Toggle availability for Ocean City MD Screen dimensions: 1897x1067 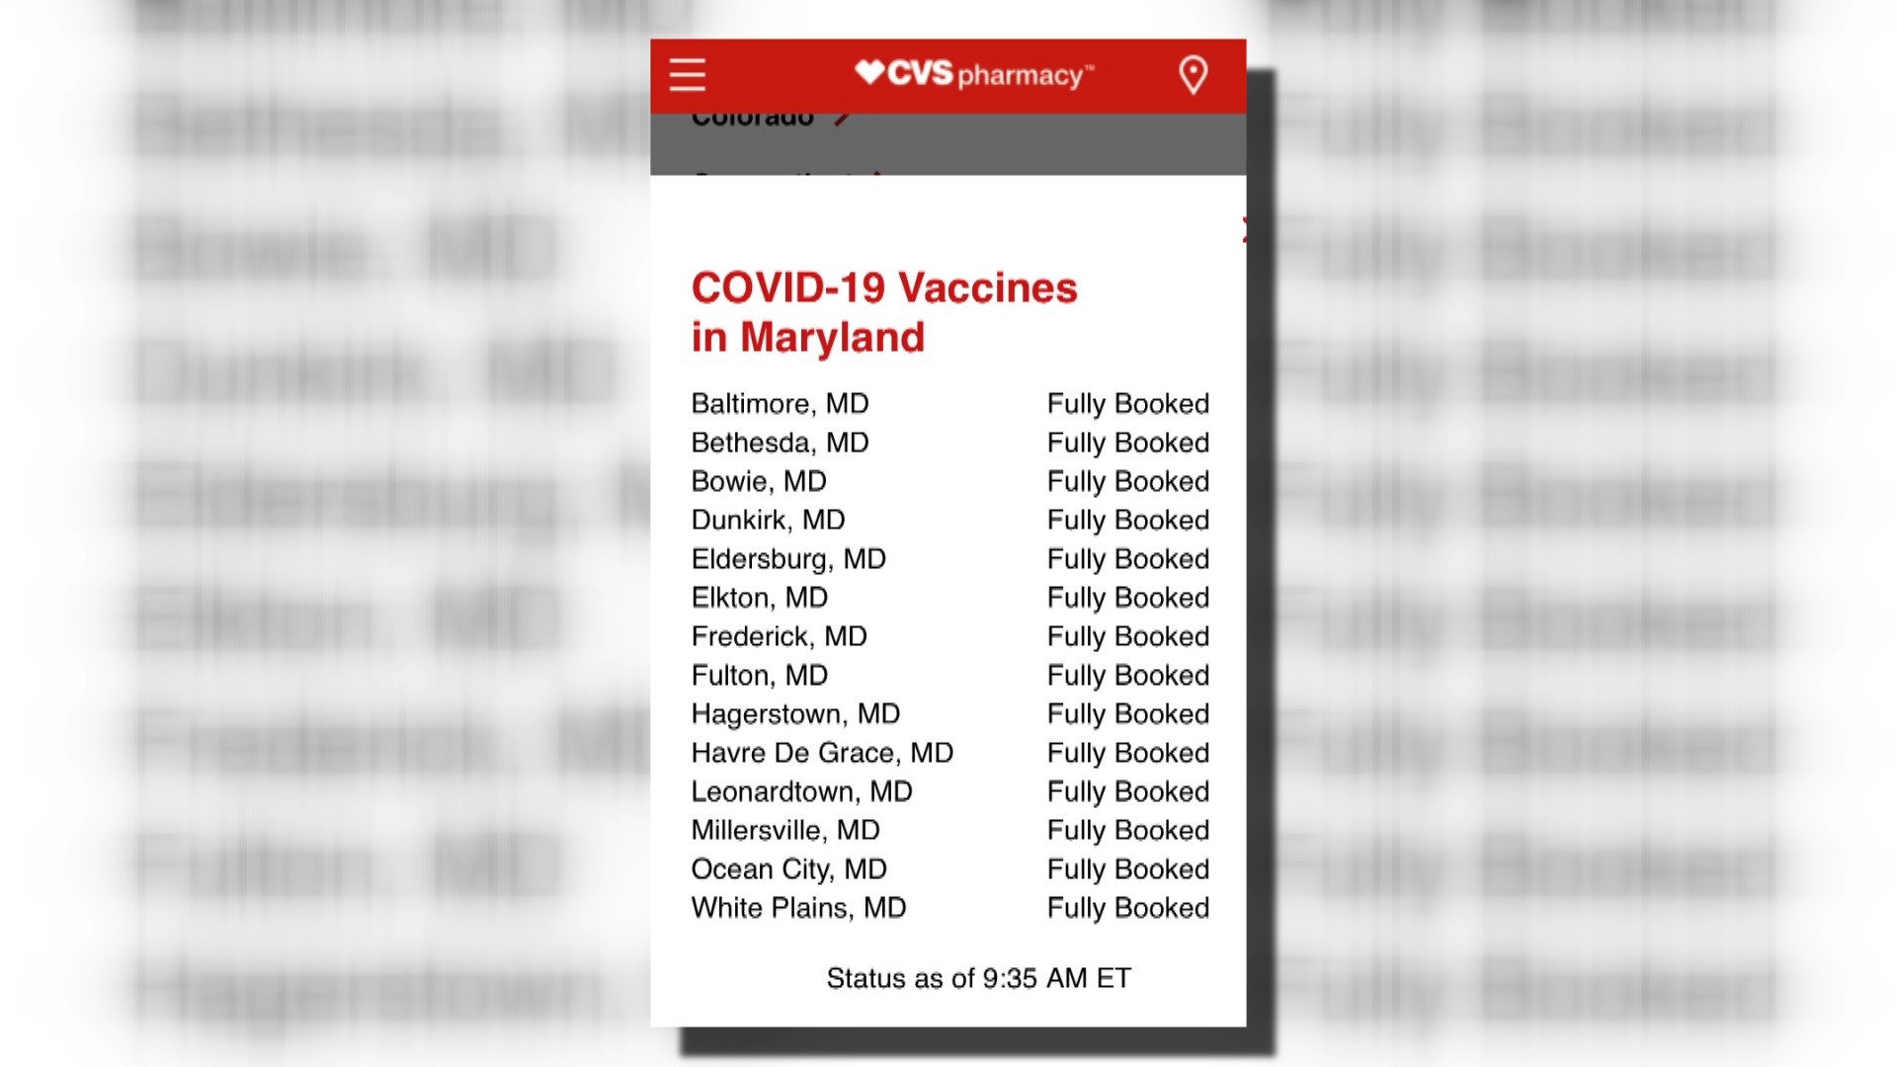(x=1124, y=869)
